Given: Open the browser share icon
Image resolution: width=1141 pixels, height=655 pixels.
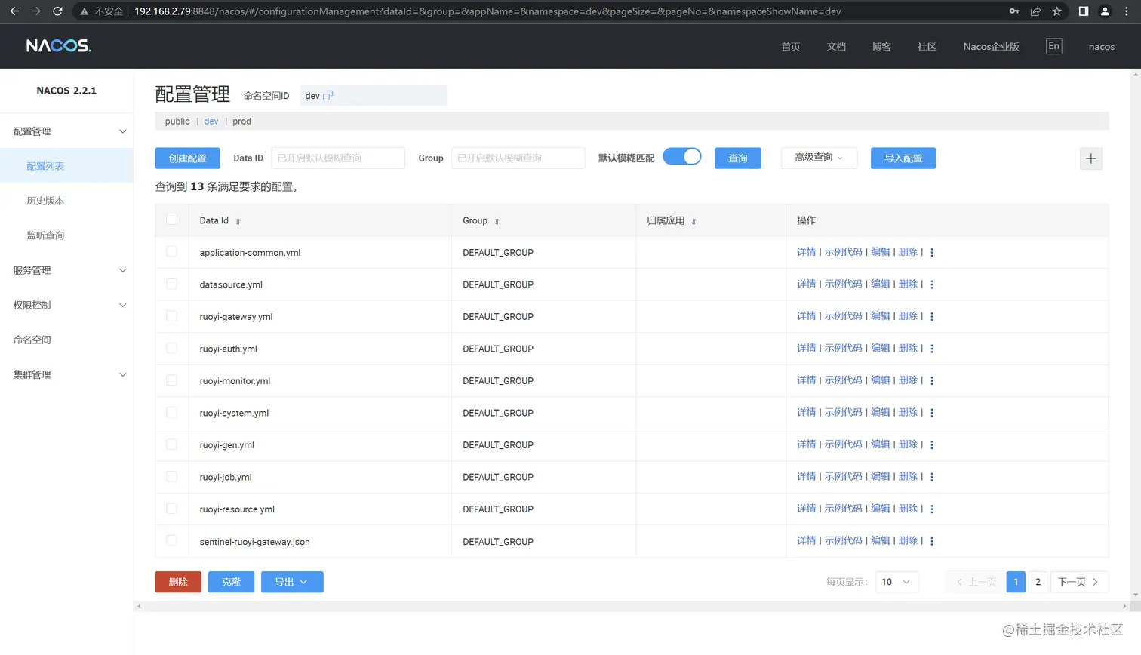Looking at the screenshot, I should coord(1035,11).
